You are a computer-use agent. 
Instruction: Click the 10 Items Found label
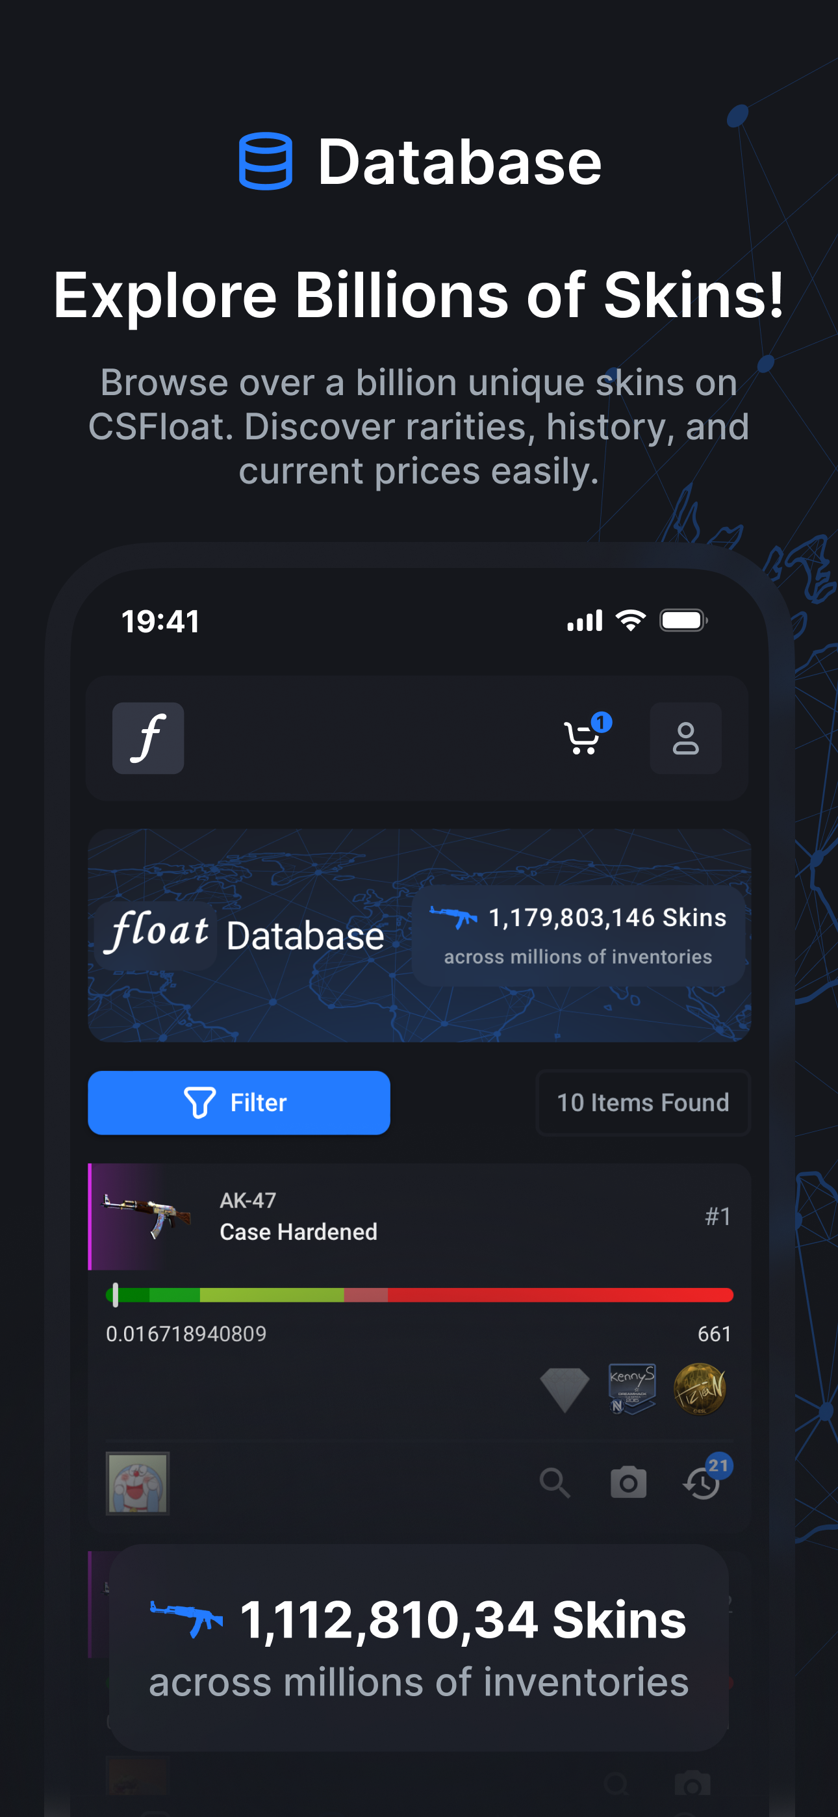click(x=642, y=1102)
